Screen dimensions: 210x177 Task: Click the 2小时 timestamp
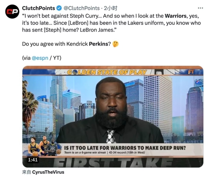(111, 8)
